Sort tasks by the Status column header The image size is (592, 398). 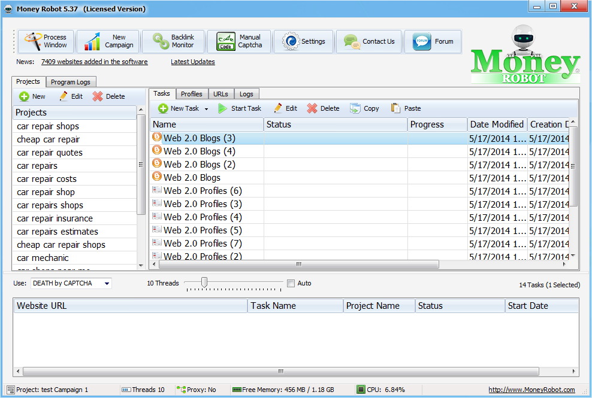336,124
